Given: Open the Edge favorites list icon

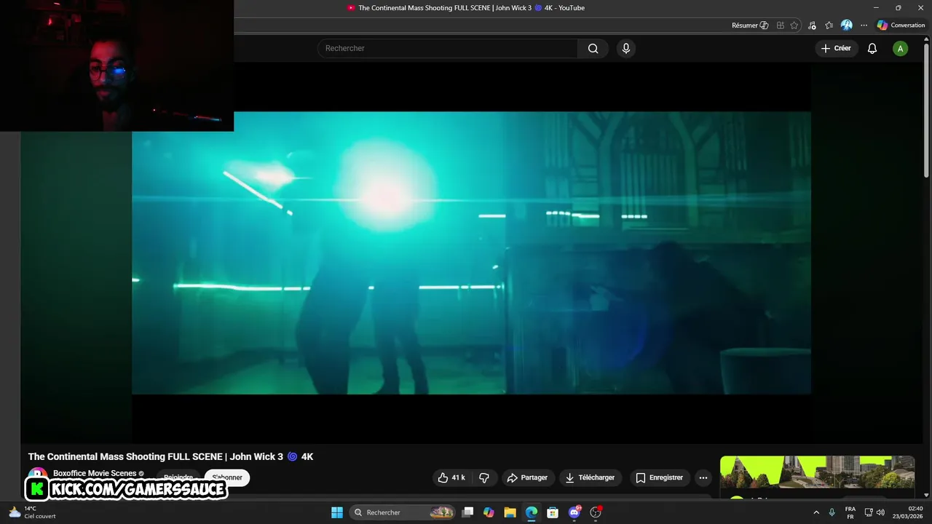Looking at the screenshot, I should pyautogui.click(x=829, y=25).
